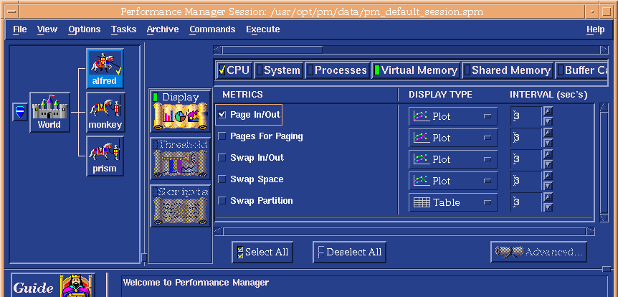This screenshot has height=297, width=618.
Task: Increase the Page In/Out interval value
Action: [548, 111]
